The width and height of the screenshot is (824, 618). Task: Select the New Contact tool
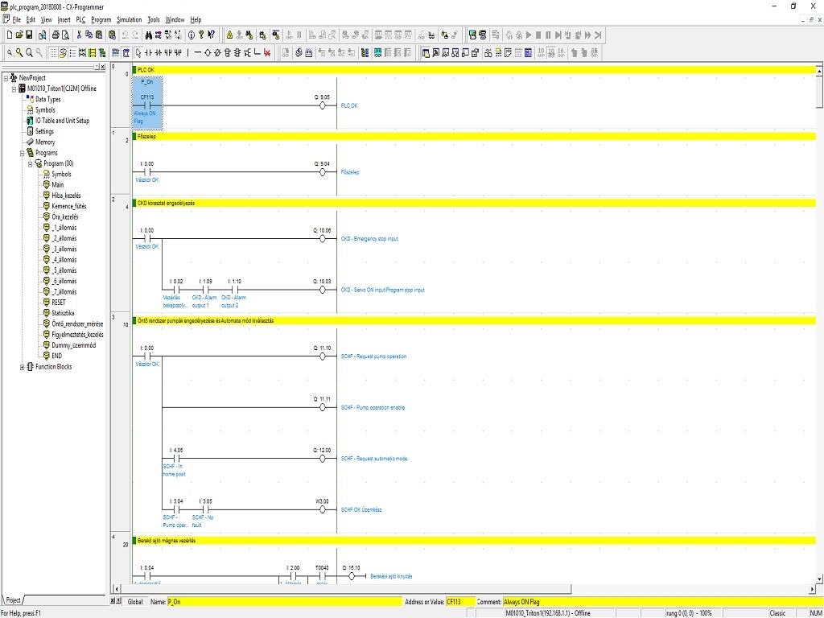[148, 52]
